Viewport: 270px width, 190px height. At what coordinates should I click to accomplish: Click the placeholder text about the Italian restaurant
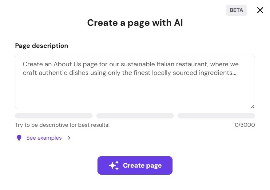click(x=130, y=68)
